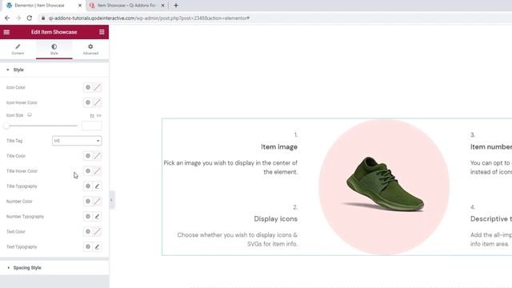Collapse the Elementor side panel
This screenshot has width=512, height=288.
coord(112,200)
